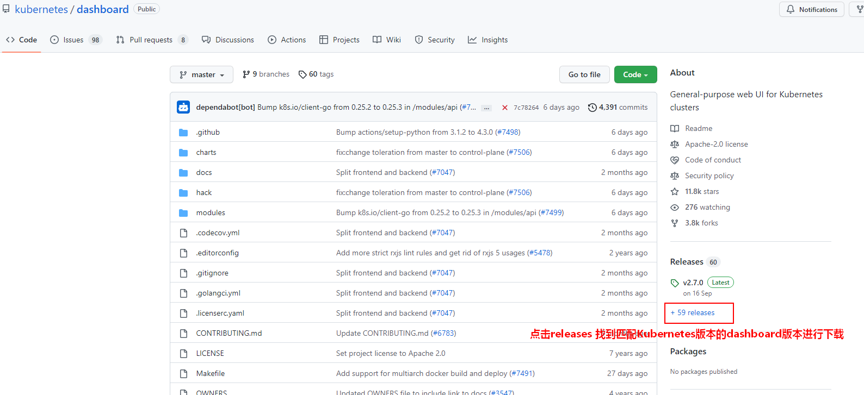Open pull request #7499 link

coord(551,213)
